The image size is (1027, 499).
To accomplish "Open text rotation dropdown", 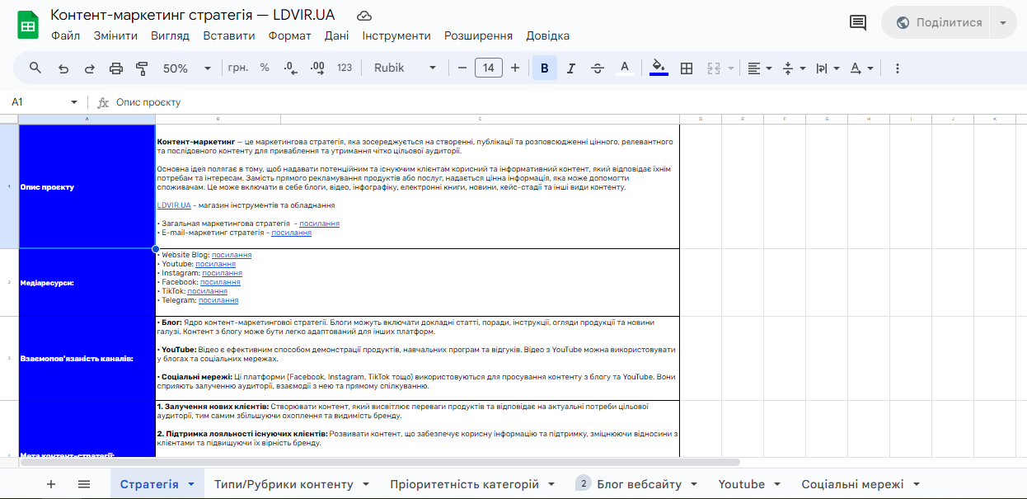I will (x=861, y=68).
